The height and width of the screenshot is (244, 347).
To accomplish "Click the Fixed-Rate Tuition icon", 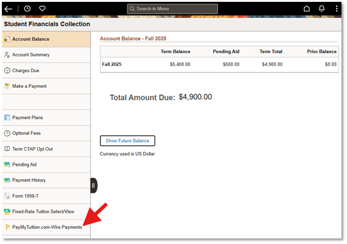I will (x=7, y=212).
